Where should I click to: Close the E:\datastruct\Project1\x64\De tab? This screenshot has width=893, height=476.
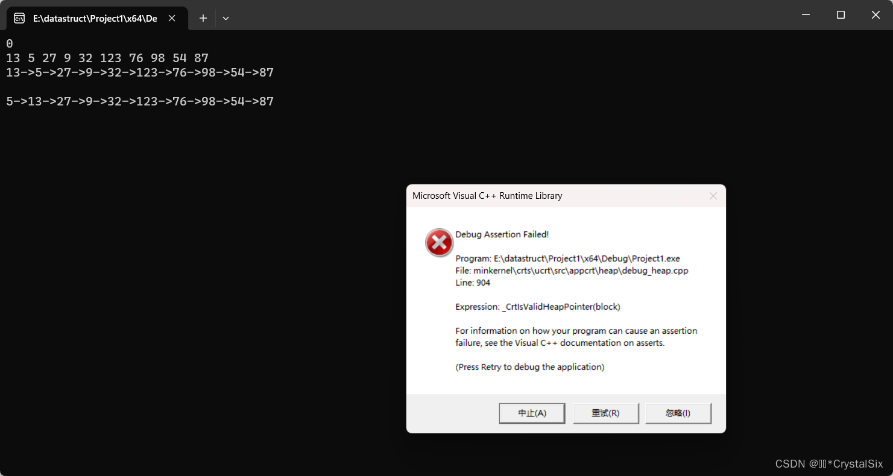point(171,18)
